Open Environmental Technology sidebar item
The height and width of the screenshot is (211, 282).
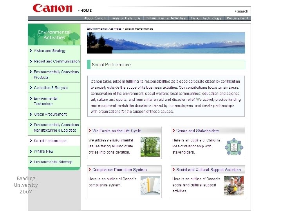tap(46, 101)
